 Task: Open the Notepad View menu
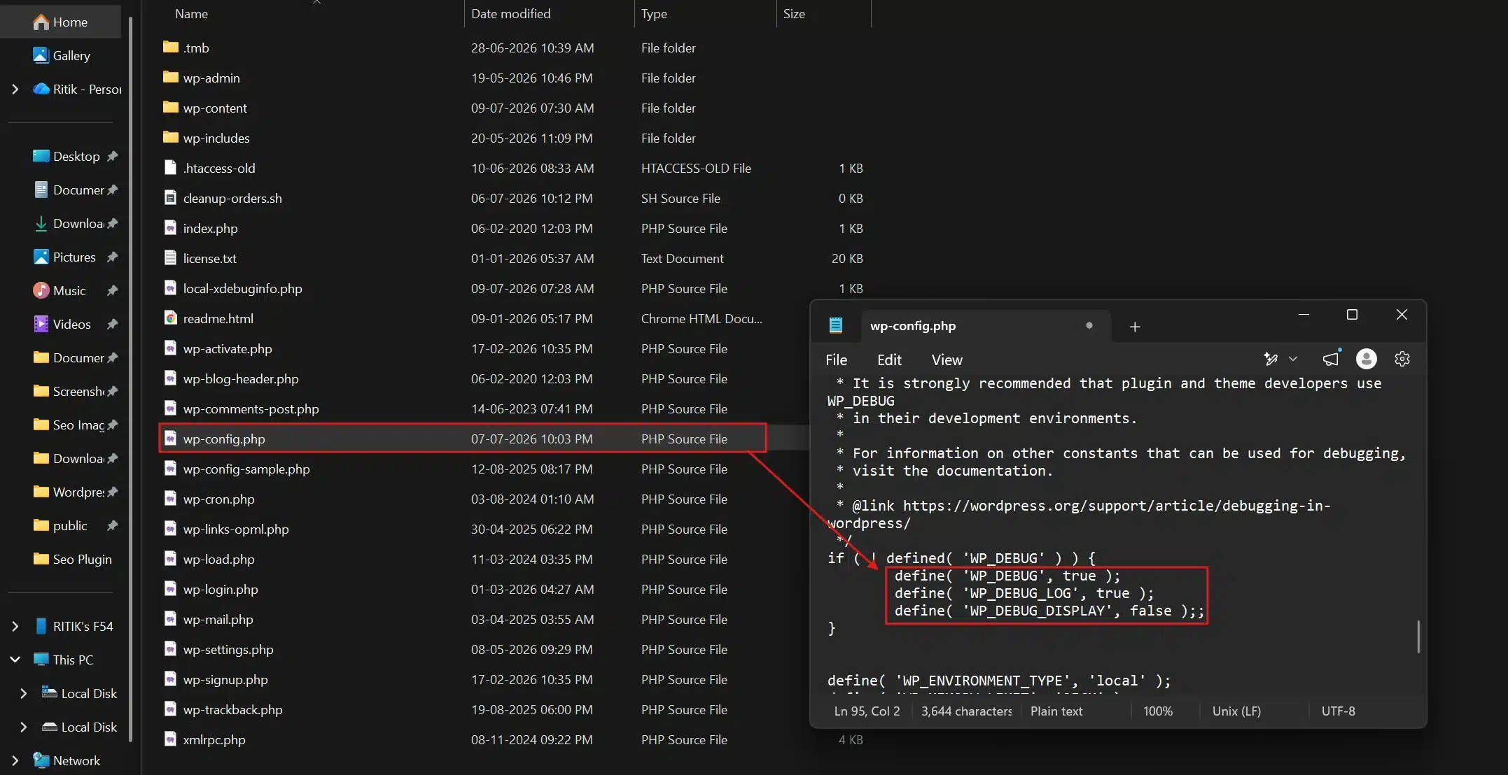(x=947, y=360)
